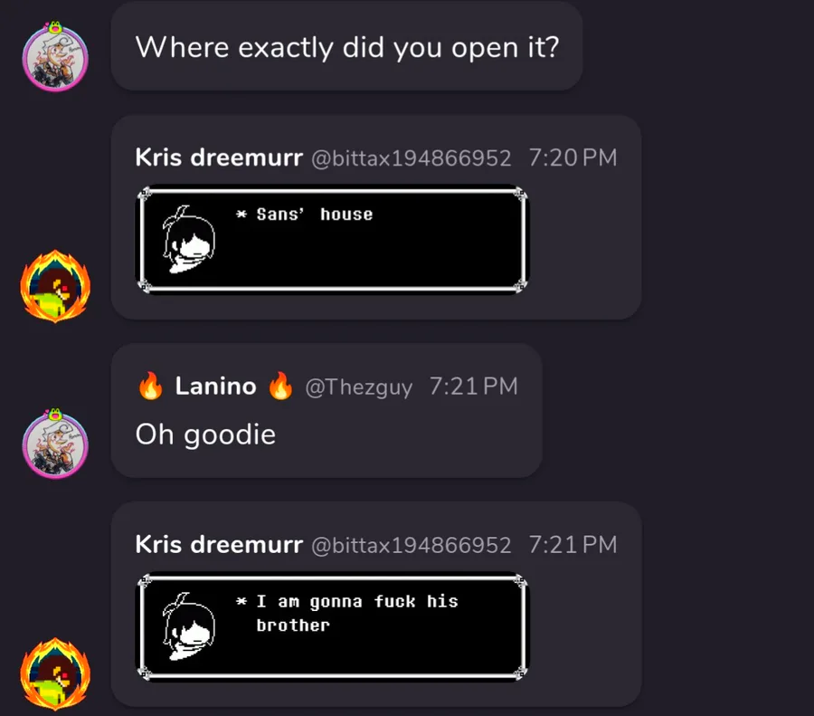Open Lanino's avatar beside first message
This screenshot has height=716, width=814.
click(x=55, y=57)
